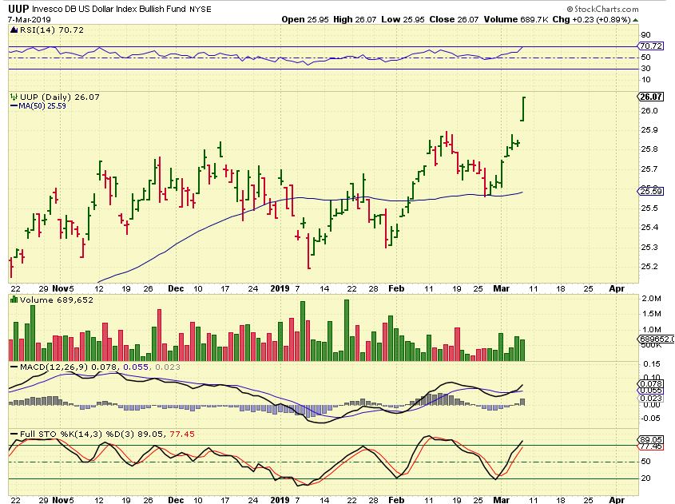Click the 89.05 stochastic tag on right axis
Screen dimensions: 675x504
click(x=650, y=440)
